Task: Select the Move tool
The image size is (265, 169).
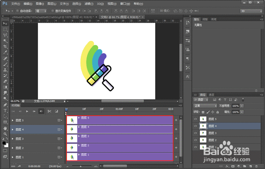Action: tap(5, 23)
